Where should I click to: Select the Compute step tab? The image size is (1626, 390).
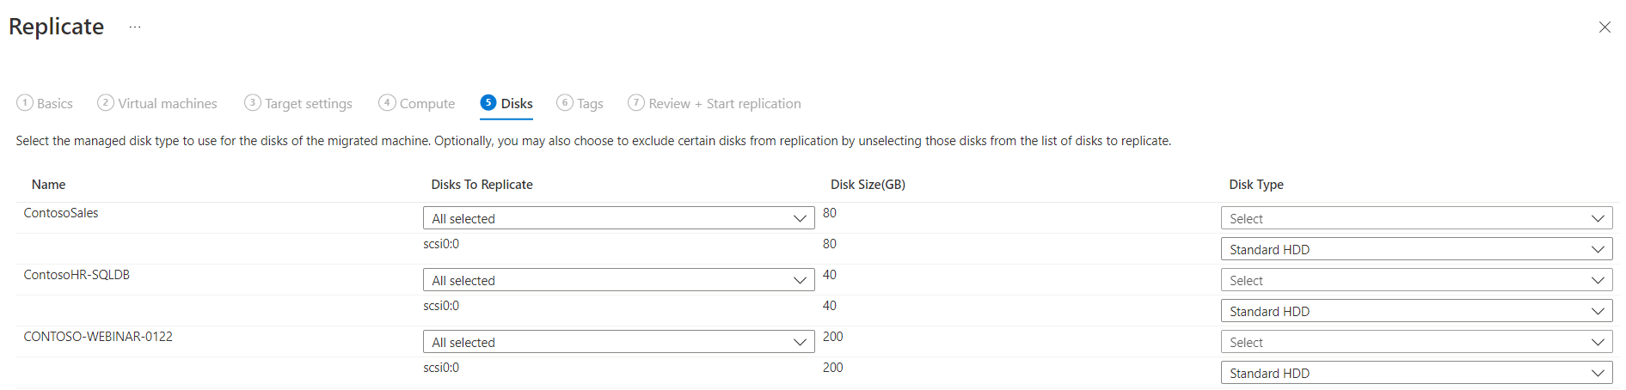tap(417, 103)
